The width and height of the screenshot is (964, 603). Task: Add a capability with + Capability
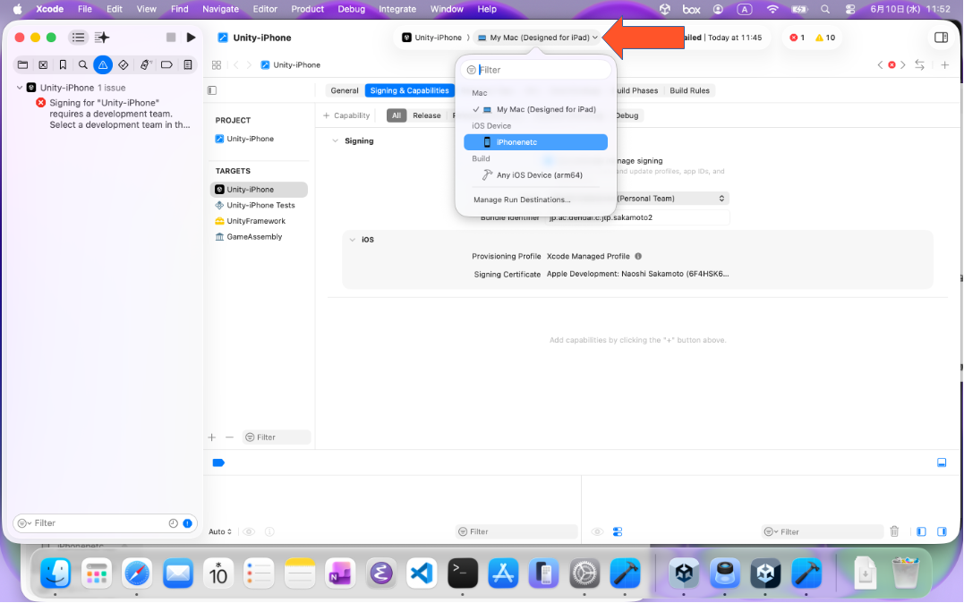346,115
